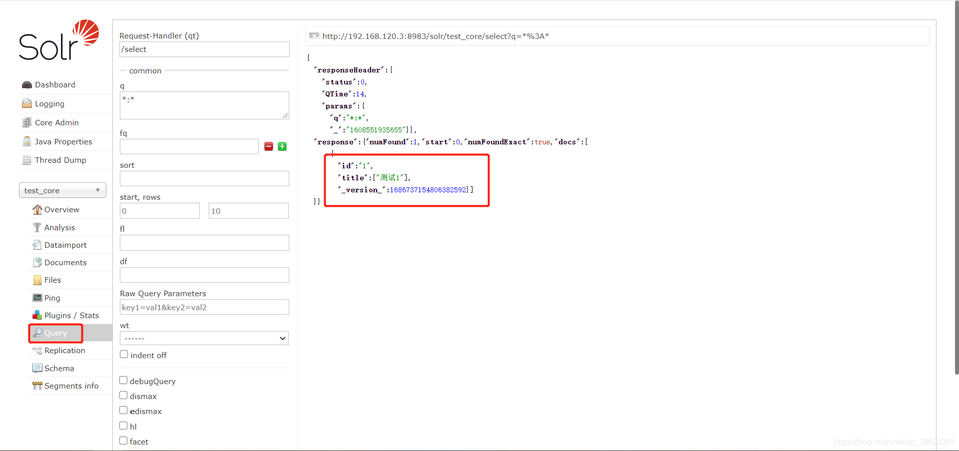Click the Dataimport icon
Screen dimensions: 959x451
(37, 245)
